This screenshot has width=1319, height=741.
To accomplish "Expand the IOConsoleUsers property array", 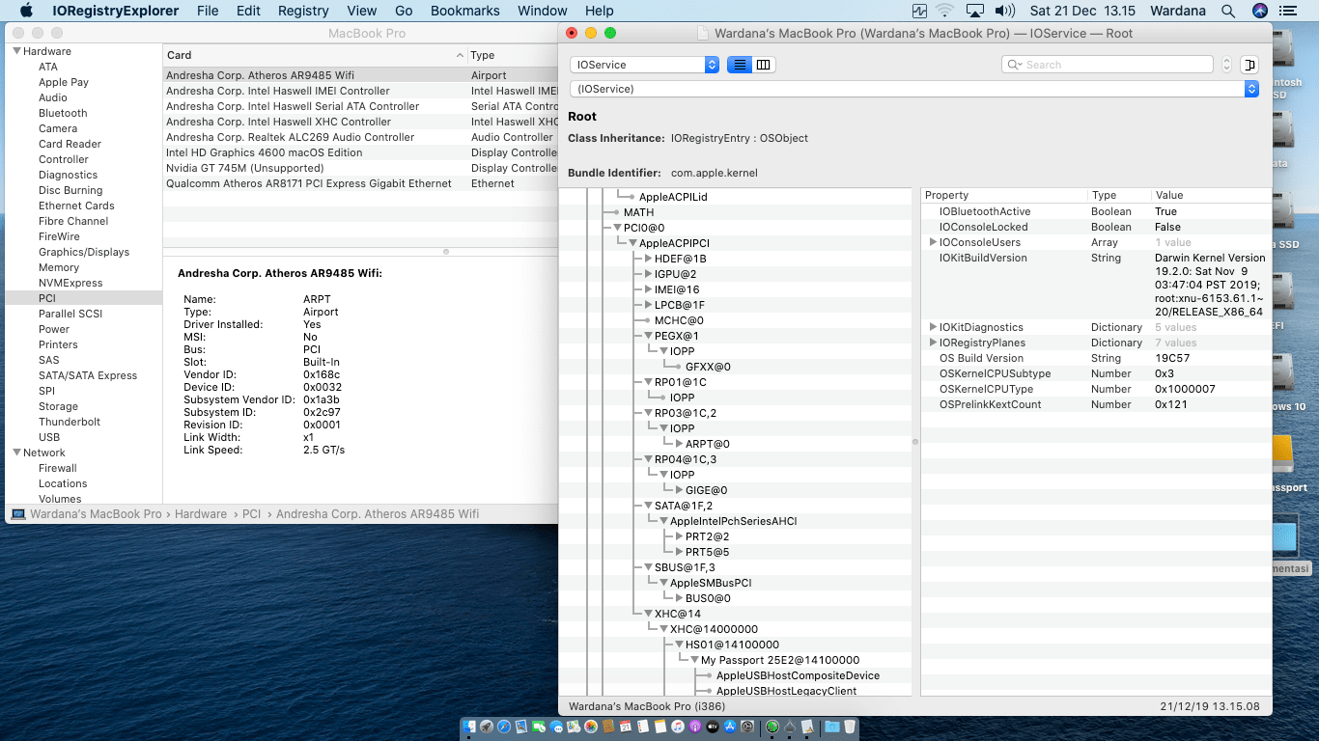I will [x=933, y=242].
